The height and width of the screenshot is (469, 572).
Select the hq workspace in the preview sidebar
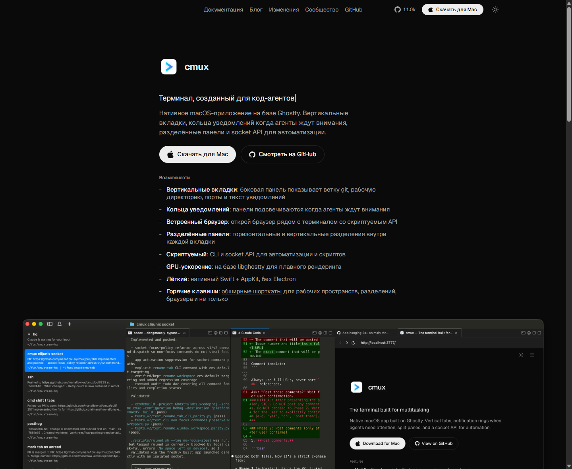[x=74, y=339]
